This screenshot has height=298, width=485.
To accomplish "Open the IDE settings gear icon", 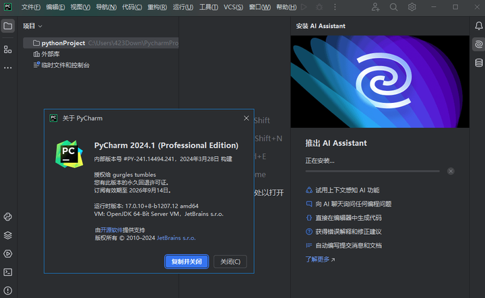I will tap(412, 7).
